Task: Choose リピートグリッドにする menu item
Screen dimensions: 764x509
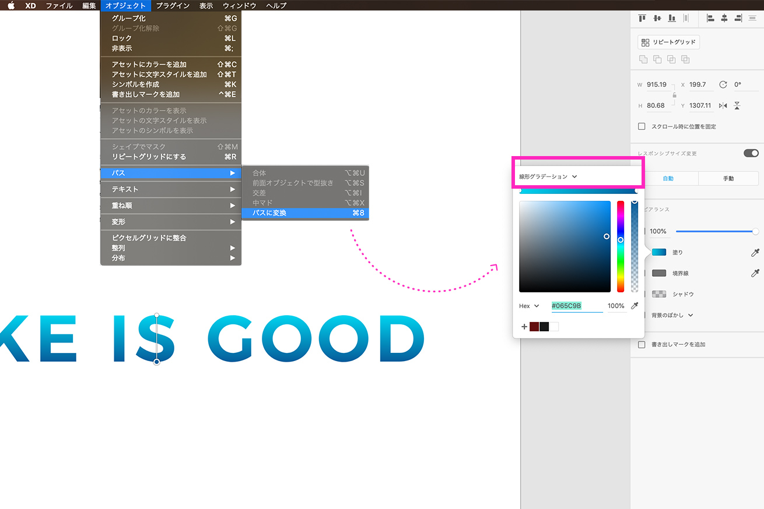Action: (x=171, y=157)
